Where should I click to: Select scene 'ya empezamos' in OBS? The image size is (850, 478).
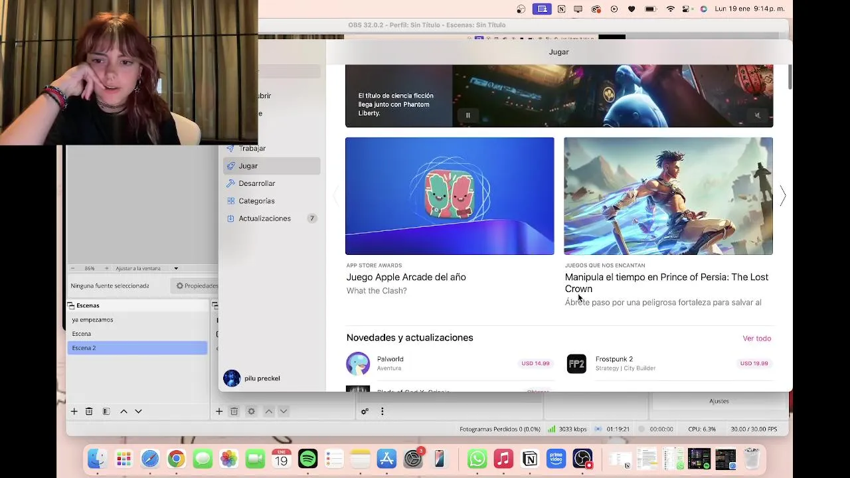click(x=137, y=320)
